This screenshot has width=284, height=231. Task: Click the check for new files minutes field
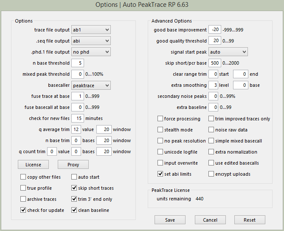78,118
